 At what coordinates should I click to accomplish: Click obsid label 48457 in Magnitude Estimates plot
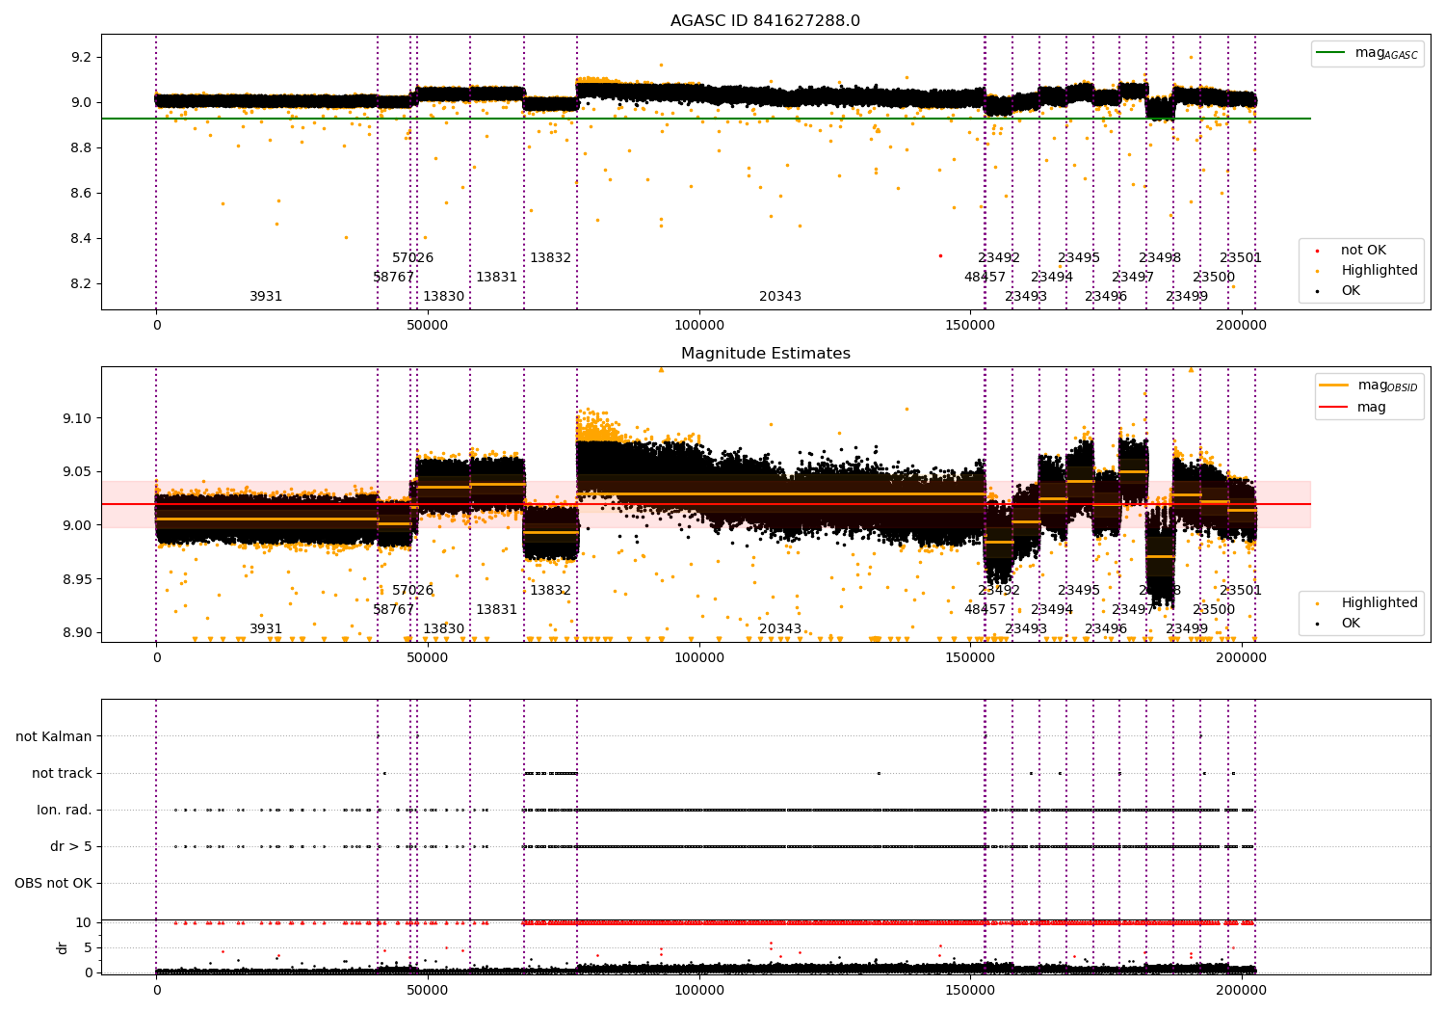[x=985, y=610]
